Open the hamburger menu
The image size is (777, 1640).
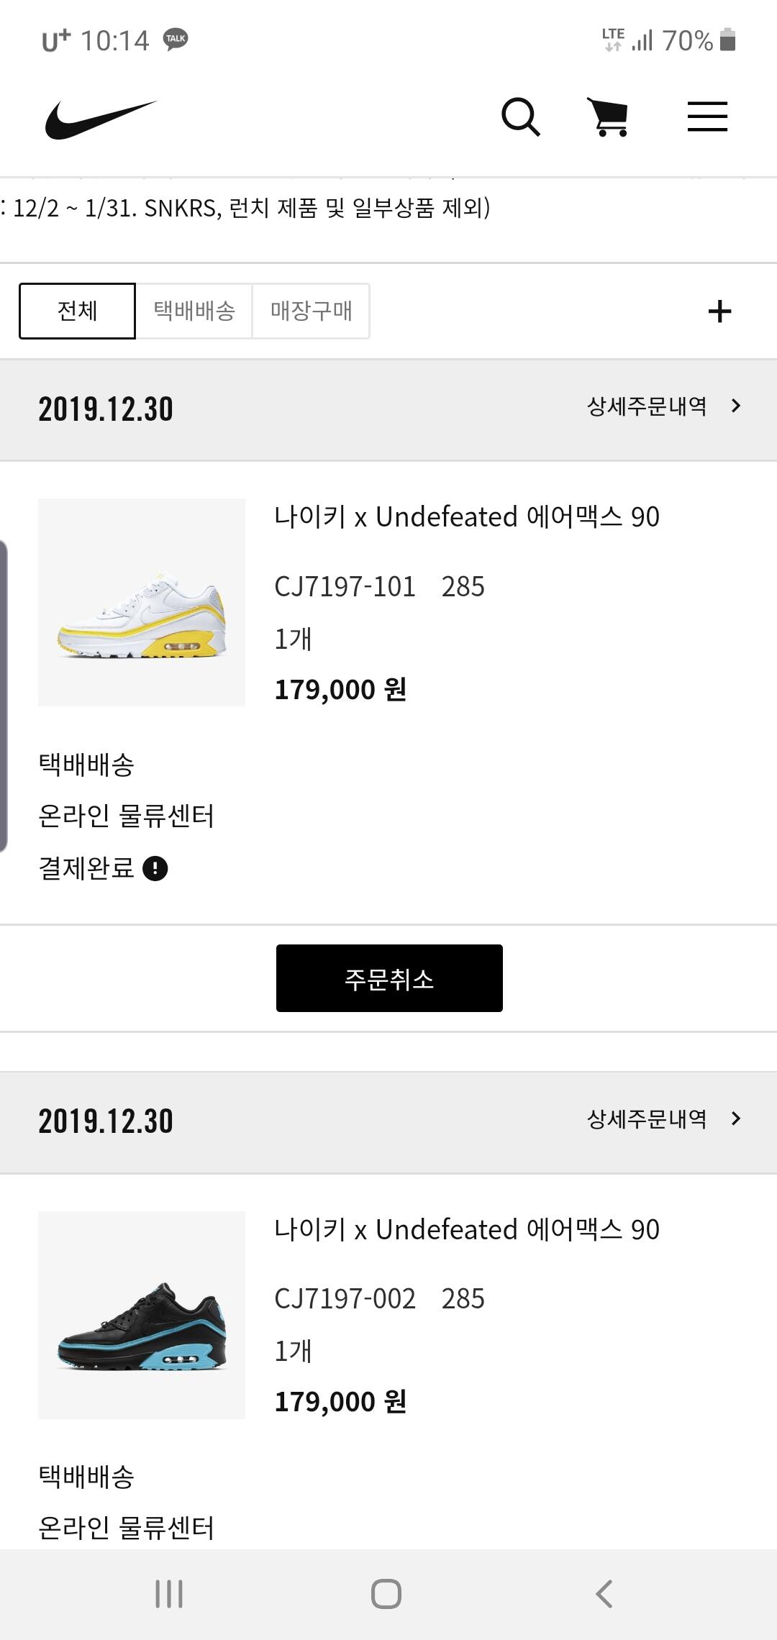[x=707, y=117]
